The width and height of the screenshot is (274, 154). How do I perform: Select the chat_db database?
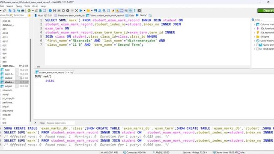pyautogui.click(x=6, y=21)
